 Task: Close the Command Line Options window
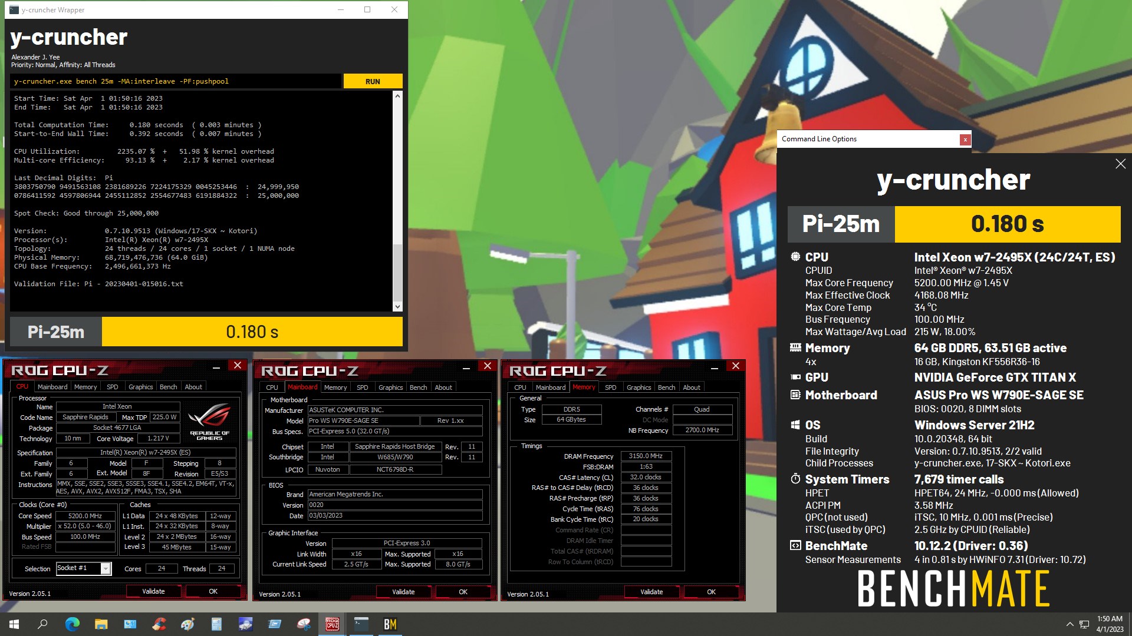[965, 140]
